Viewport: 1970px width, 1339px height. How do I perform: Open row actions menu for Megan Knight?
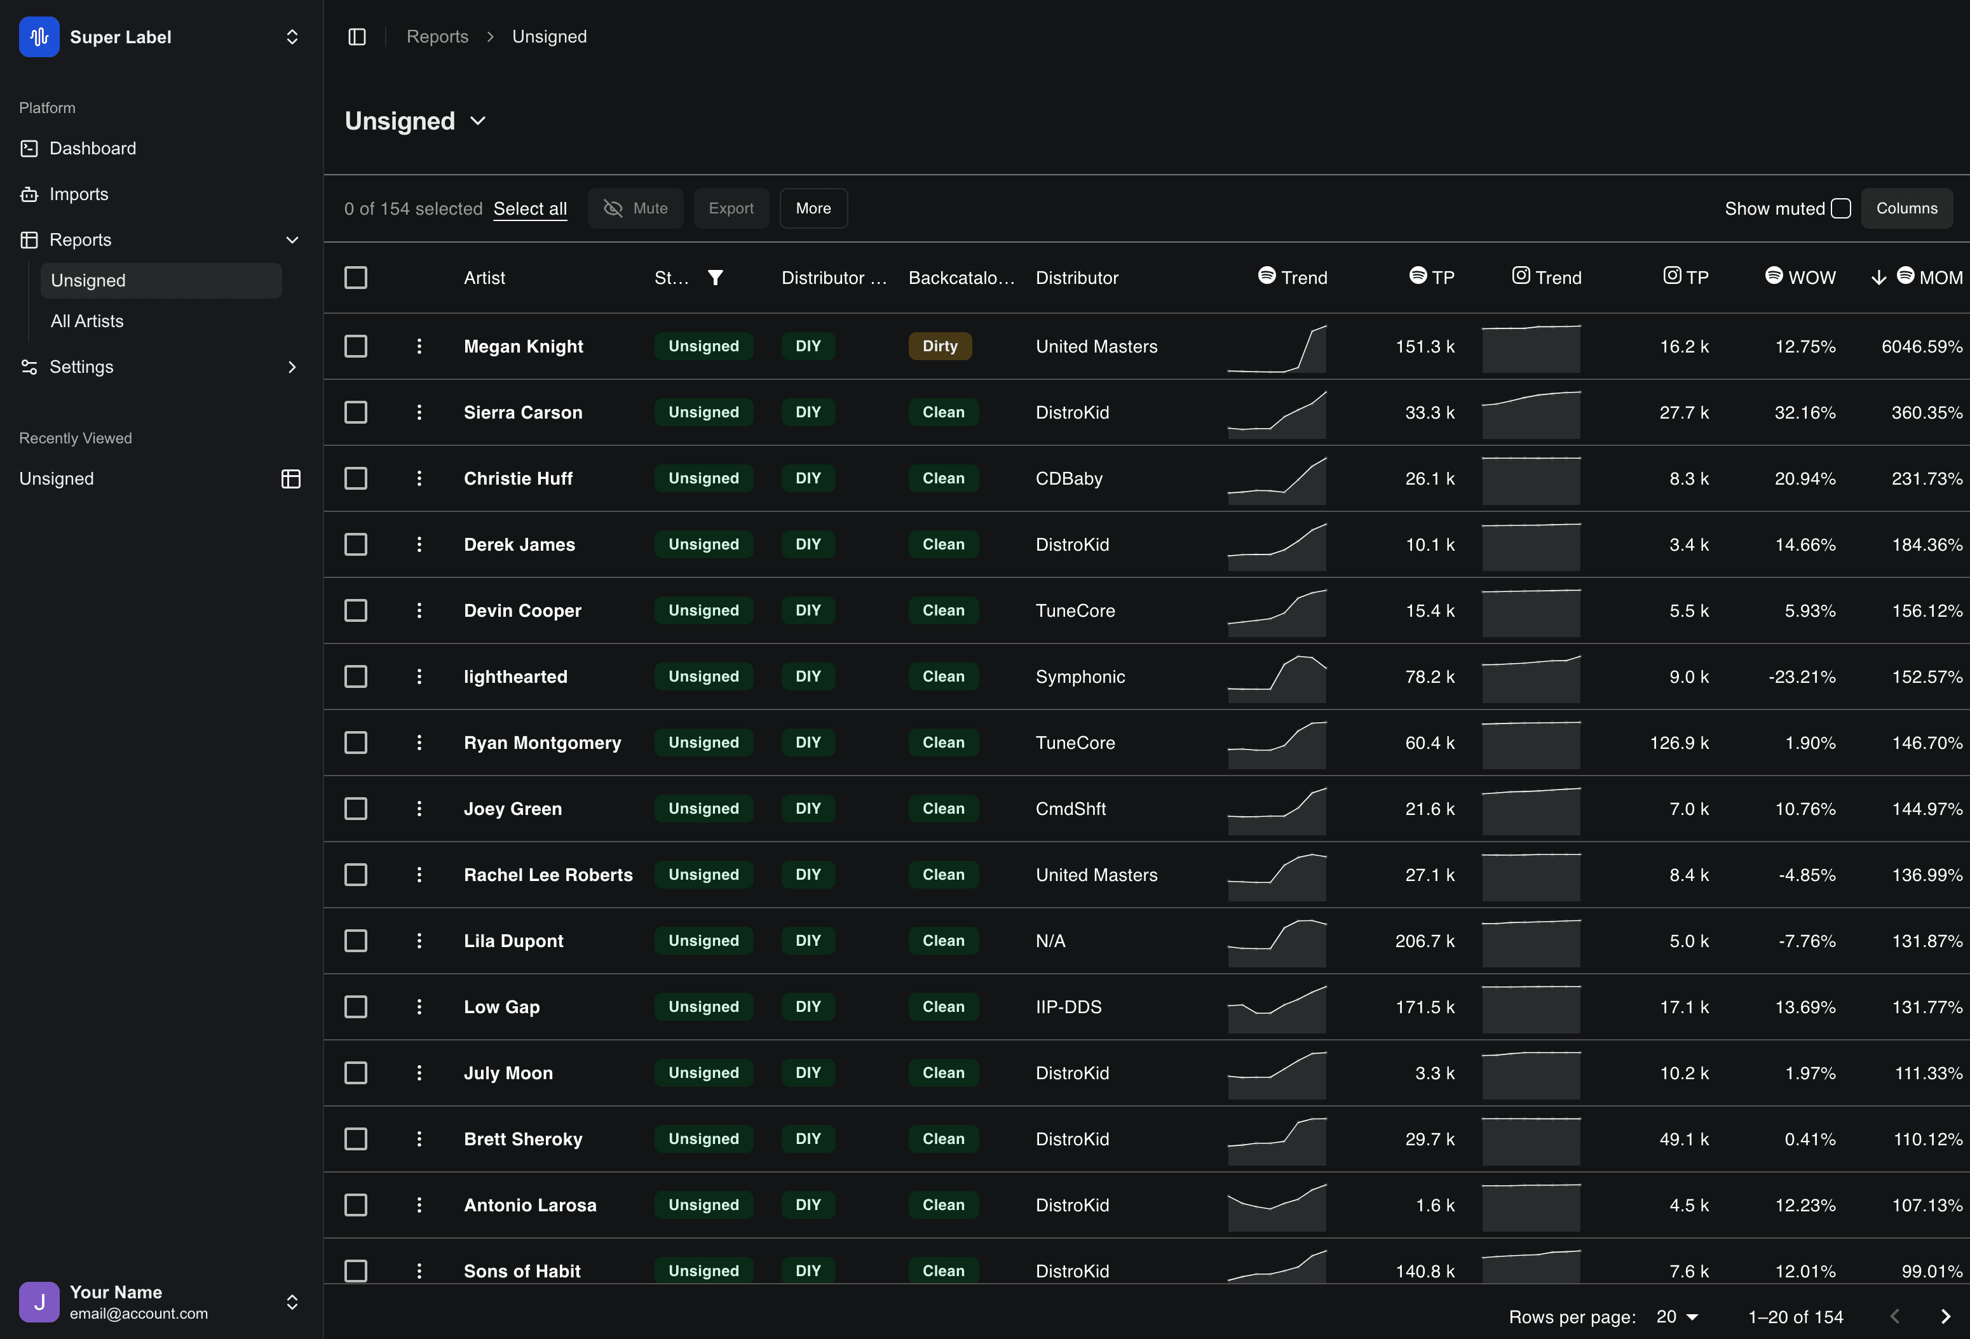[419, 346]
